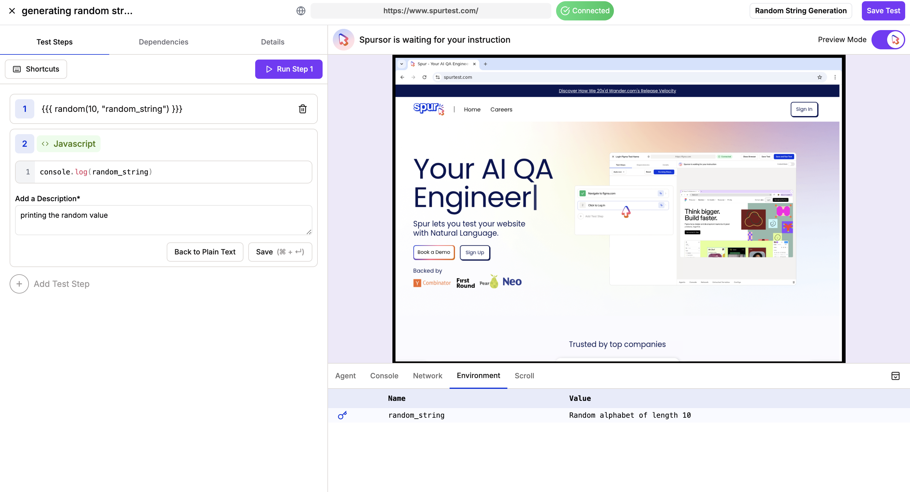The width and height of the screenshot is (910, 492).
Task: Open the browser three-dot menu
Action: (835, 77)
